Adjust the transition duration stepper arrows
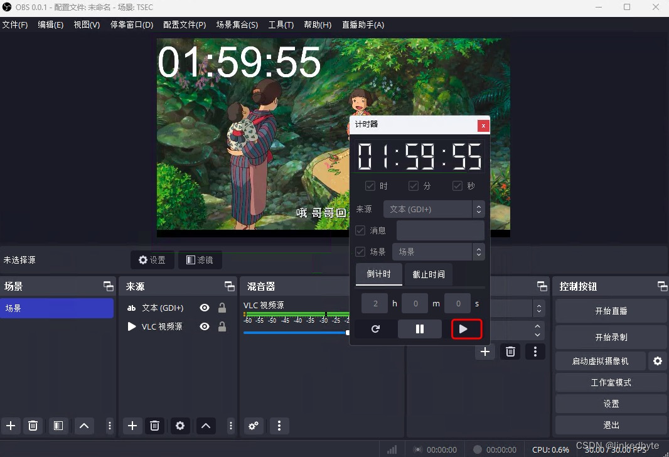Image resolution: width=669 pixels, height=457 pixels. 538,331
